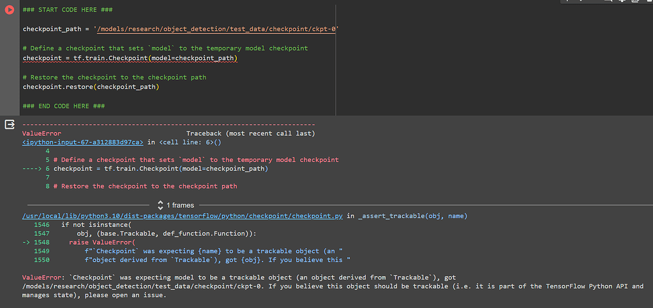Click the cell output actions icon

pyautogui.click(x=9, y=124)
